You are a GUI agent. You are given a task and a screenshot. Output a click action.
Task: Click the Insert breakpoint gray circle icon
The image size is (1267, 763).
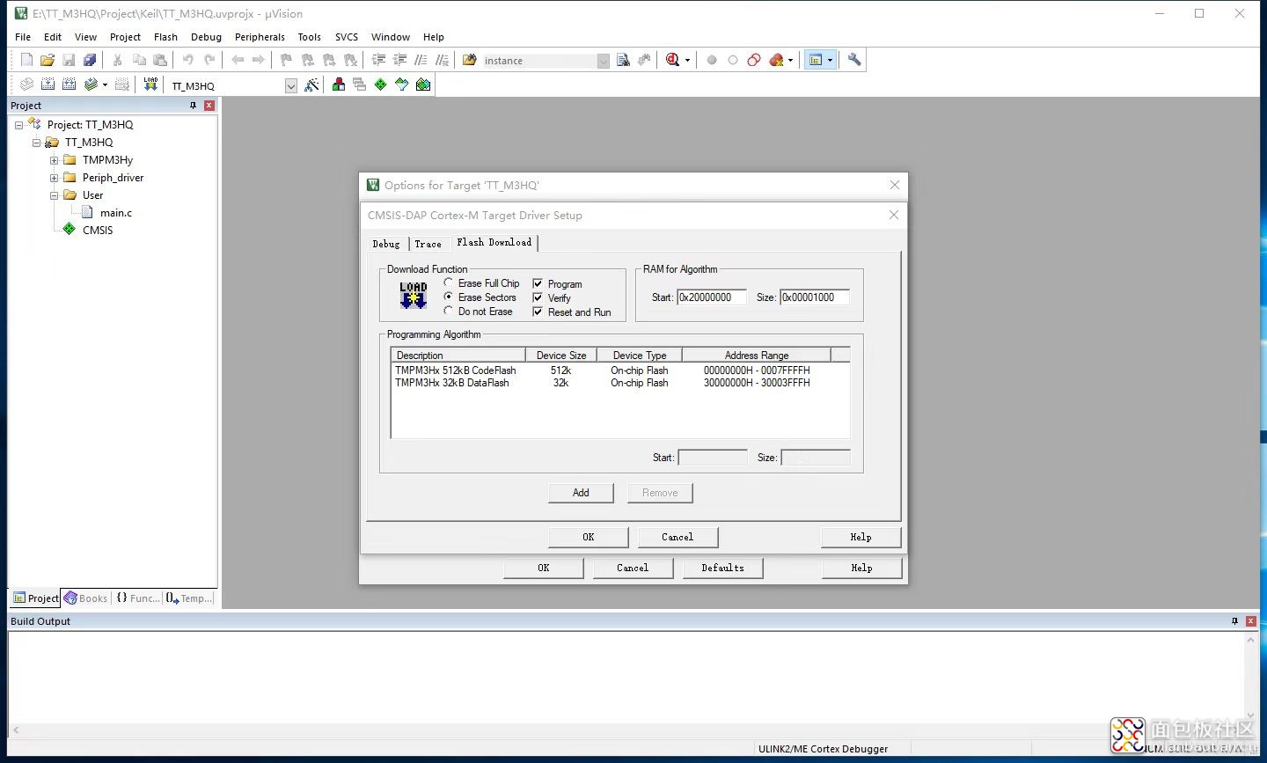[712, 60]
